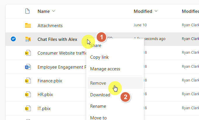Open the Modified column sort dropdown
The height and width of the screenshot is (120, 199).
tap(156, 11)
